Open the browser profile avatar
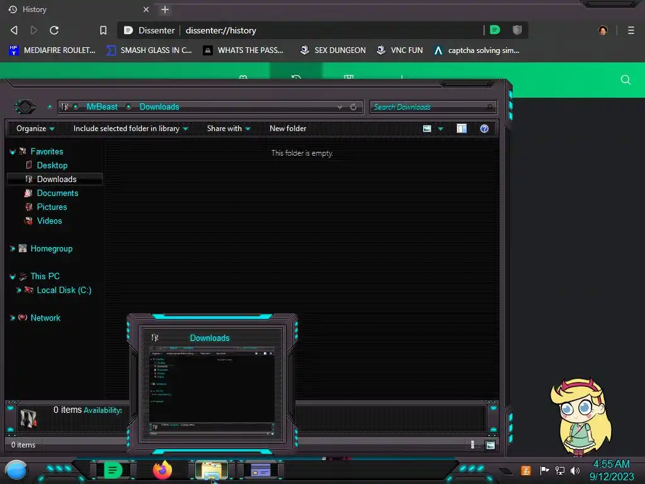 pyautogui.click(x=603, y=30)
